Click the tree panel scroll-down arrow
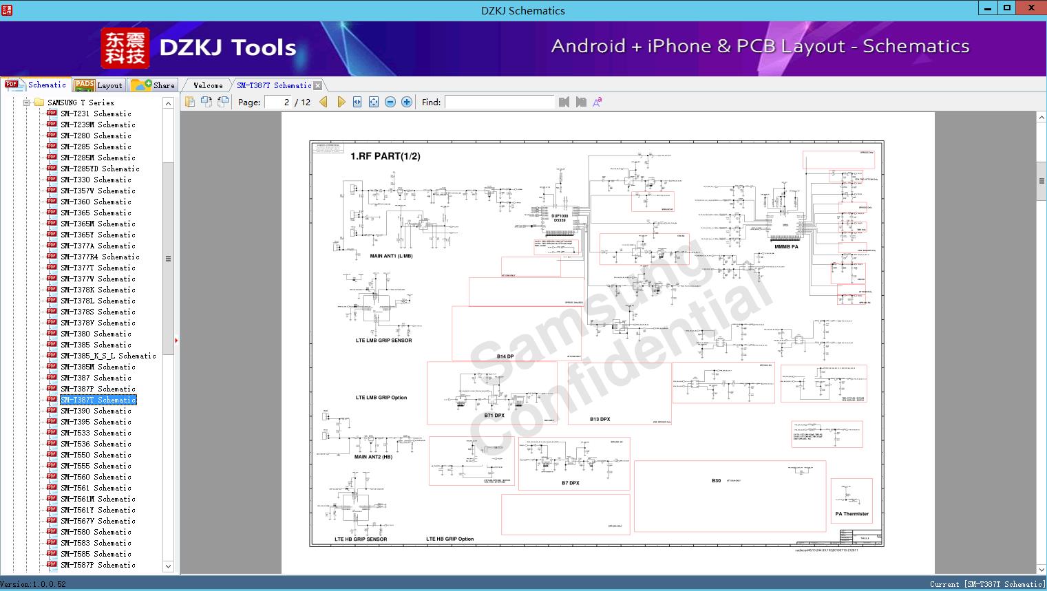Viewport: 1047px width, 591px height. click(169, 567)
